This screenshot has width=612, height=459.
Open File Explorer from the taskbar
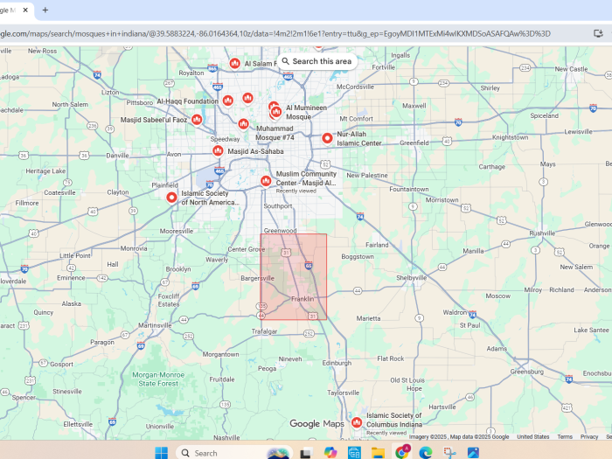[378, 452]
